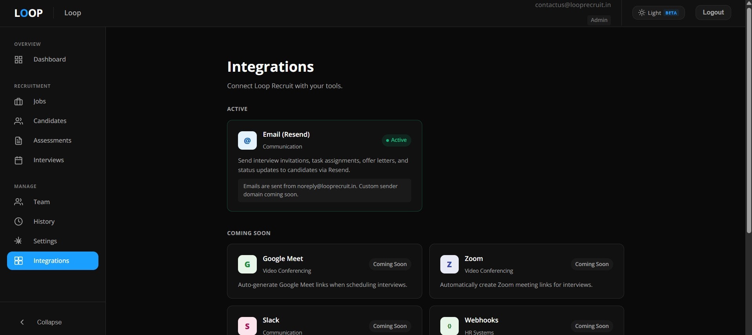Click the ACTIVE section heading
Viewport: 752px width, 335px height.
237,109
